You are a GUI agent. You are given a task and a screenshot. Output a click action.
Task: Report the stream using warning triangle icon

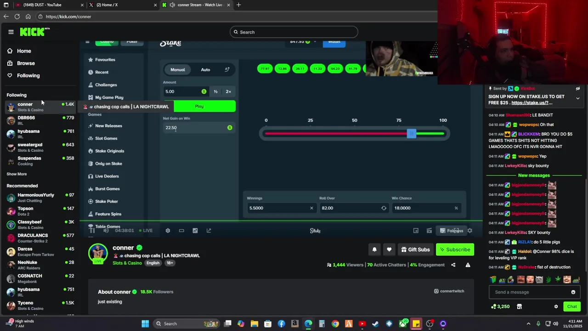[x=468, y=265]
